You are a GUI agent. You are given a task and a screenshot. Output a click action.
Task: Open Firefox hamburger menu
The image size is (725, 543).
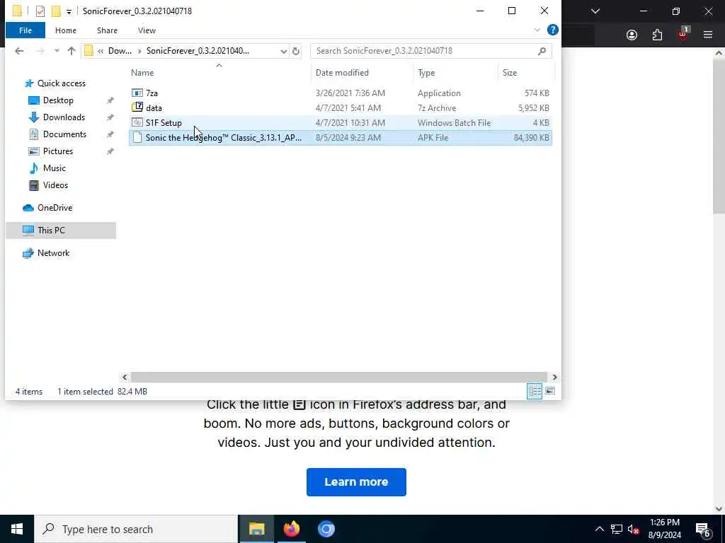coord(708,35)
